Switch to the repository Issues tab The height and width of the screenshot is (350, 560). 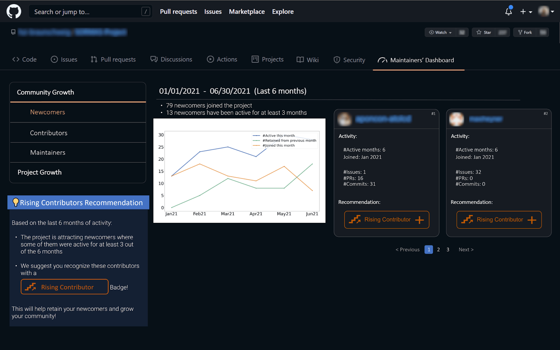[x=64, y=59]
